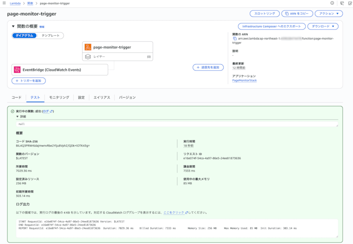353x244 pixels.
Task: Click the トリガーを追加 button
Action: [x=29, y=81]
